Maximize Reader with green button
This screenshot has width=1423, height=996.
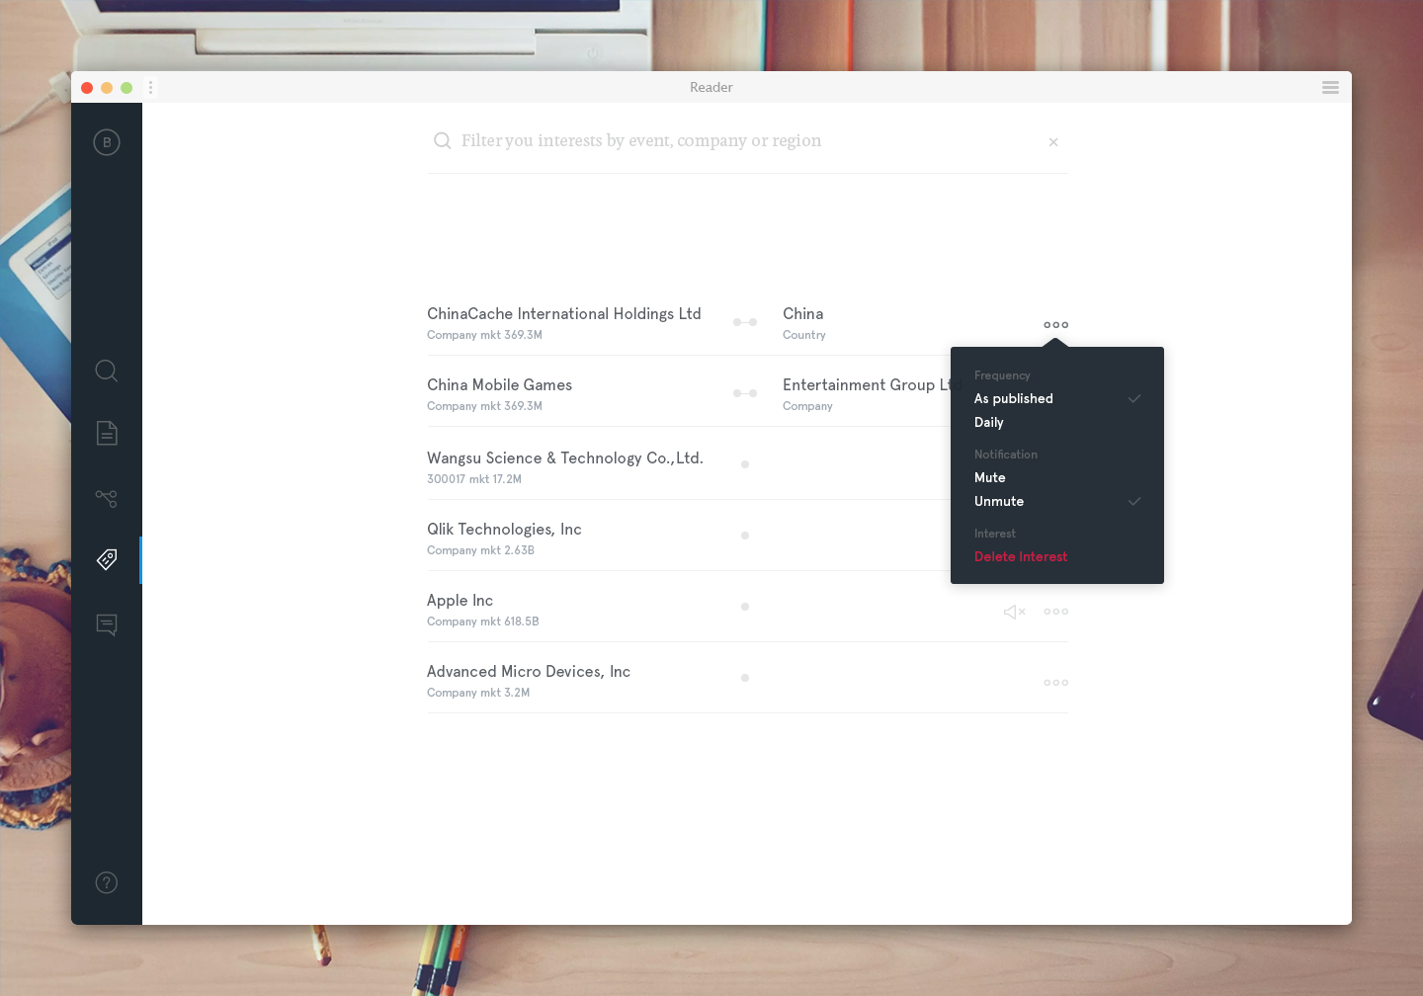tap(126, 88)
